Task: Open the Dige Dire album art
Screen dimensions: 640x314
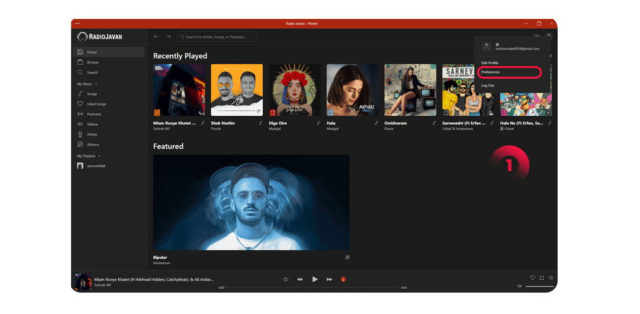Action: click(295, 90)
